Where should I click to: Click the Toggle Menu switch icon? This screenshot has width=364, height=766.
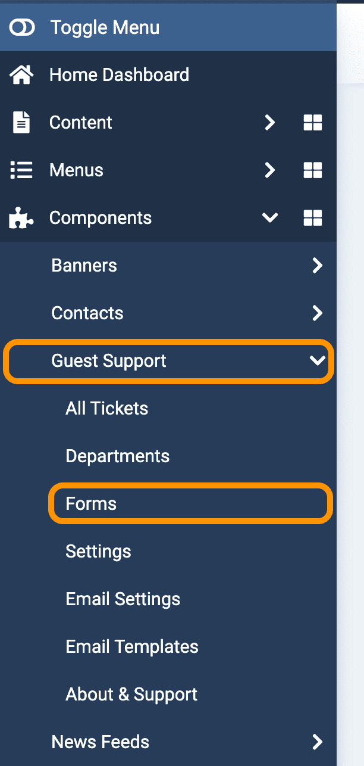point(22,27)
